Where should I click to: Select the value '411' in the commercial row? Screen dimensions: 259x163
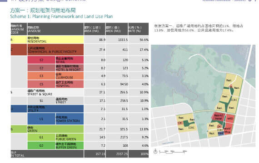click(x=125, y=49)
